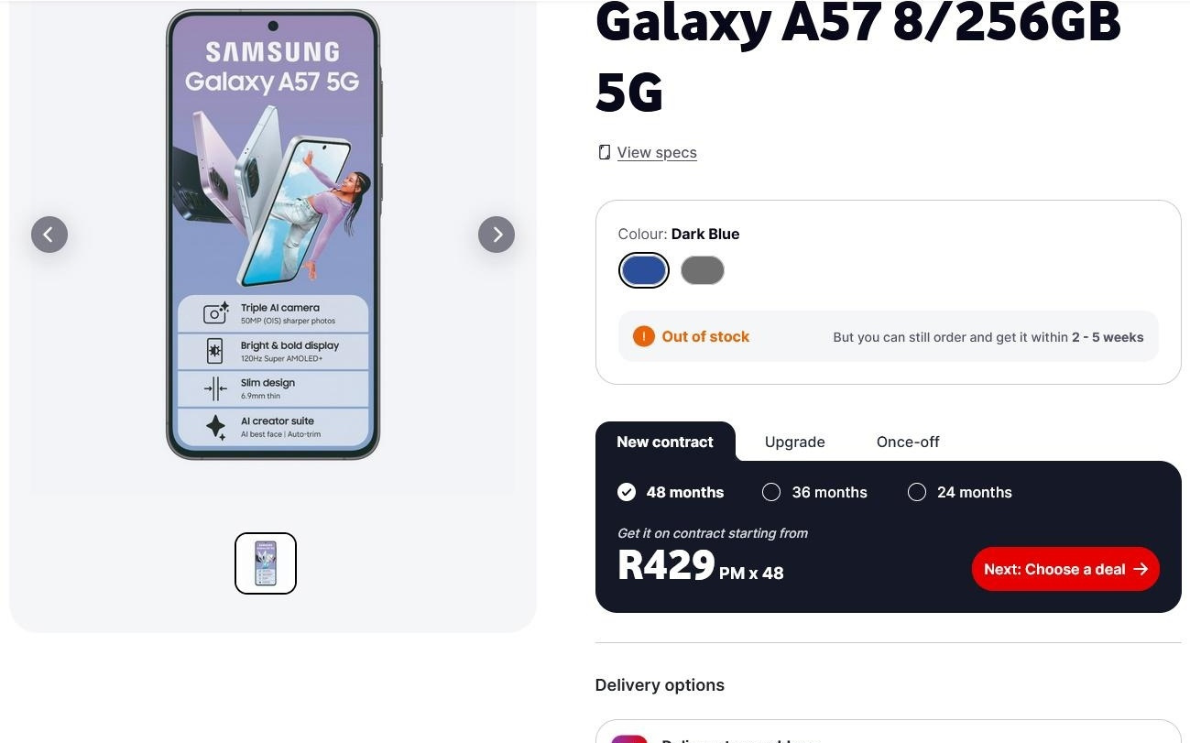Viewport: 1190px width, 743px height.
Task: Switch to the Upgrade tab
Action: pos(794,442)
